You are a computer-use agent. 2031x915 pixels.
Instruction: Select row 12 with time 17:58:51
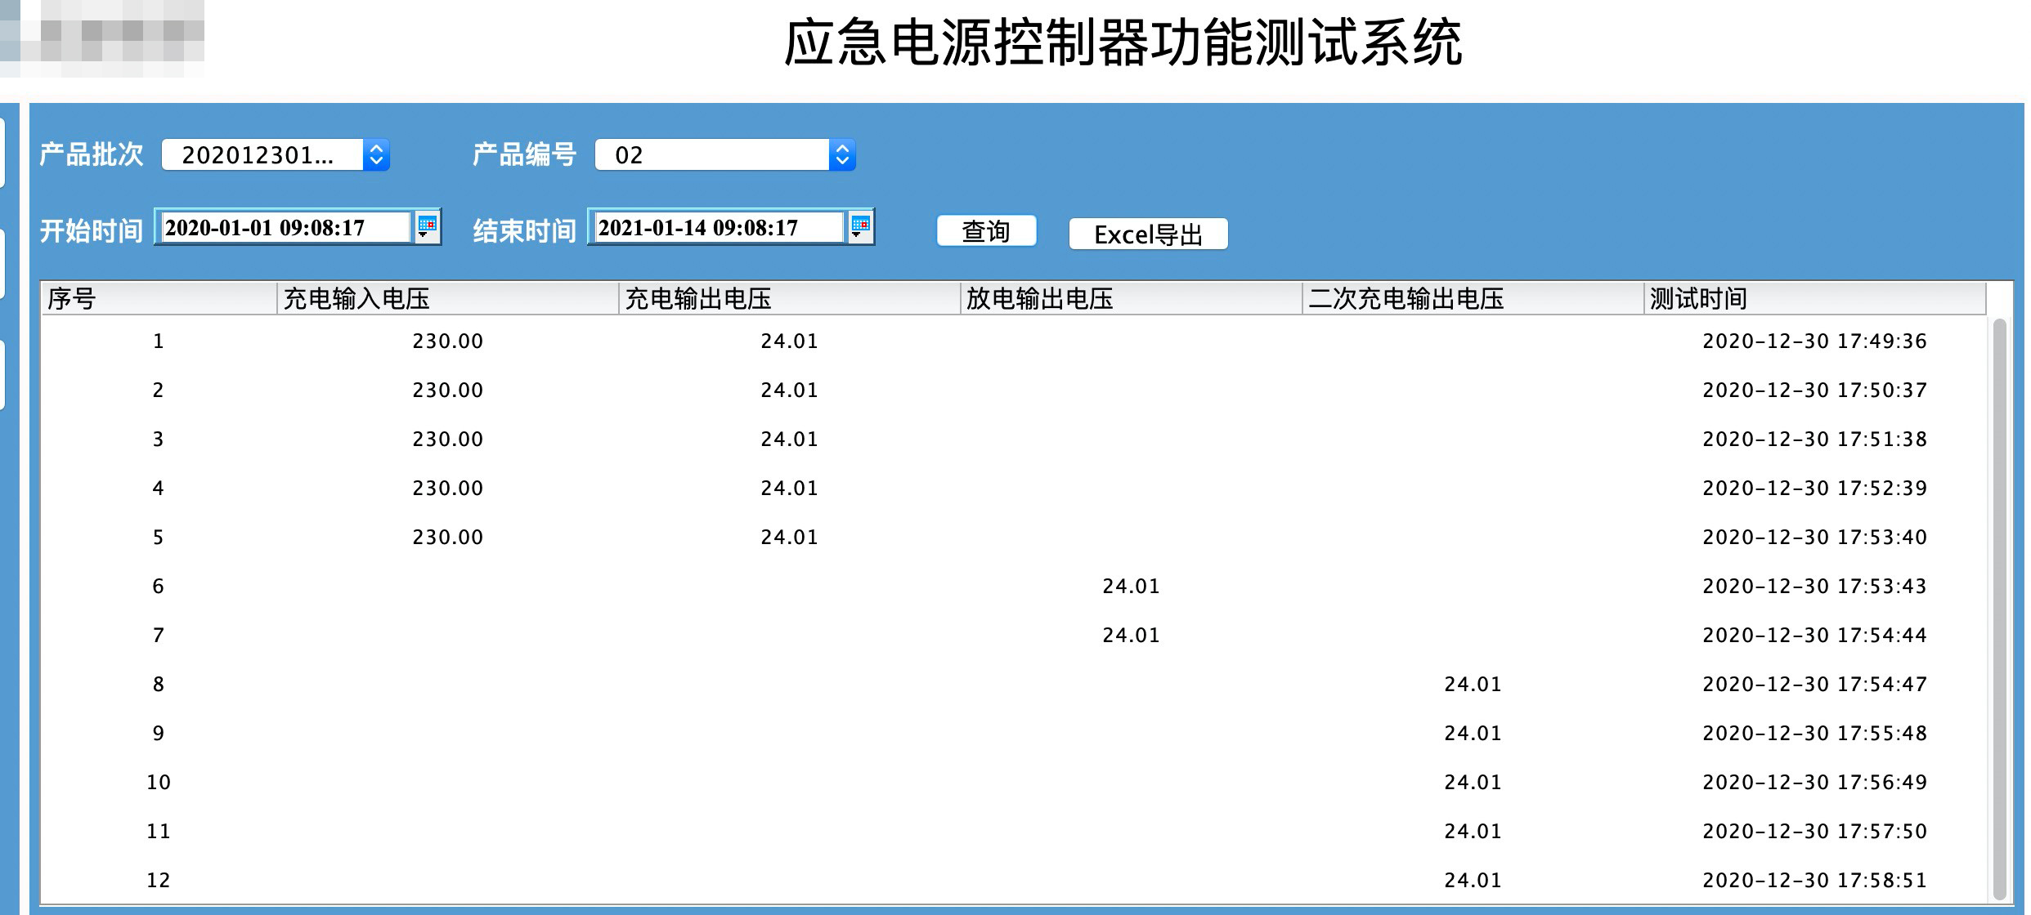click(1814, 881)
